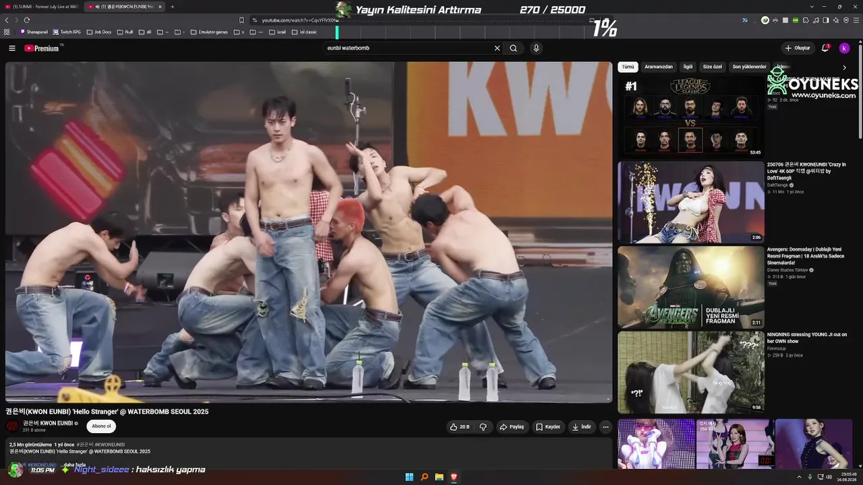The image size is (863, 485).
Task: Open File Explorer from the taskbar
Action: 439,477
